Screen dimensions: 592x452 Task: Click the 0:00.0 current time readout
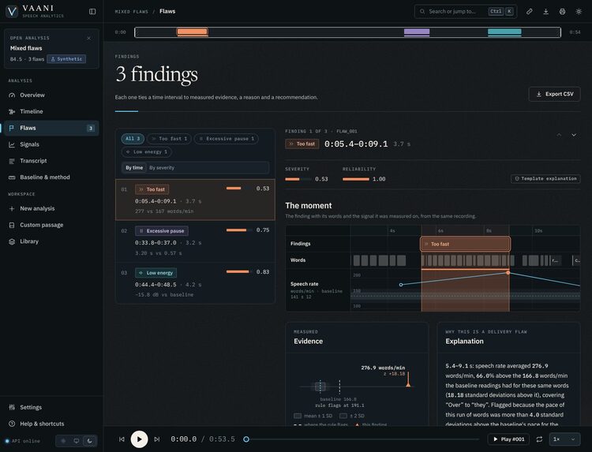click(x=183, y=439)
